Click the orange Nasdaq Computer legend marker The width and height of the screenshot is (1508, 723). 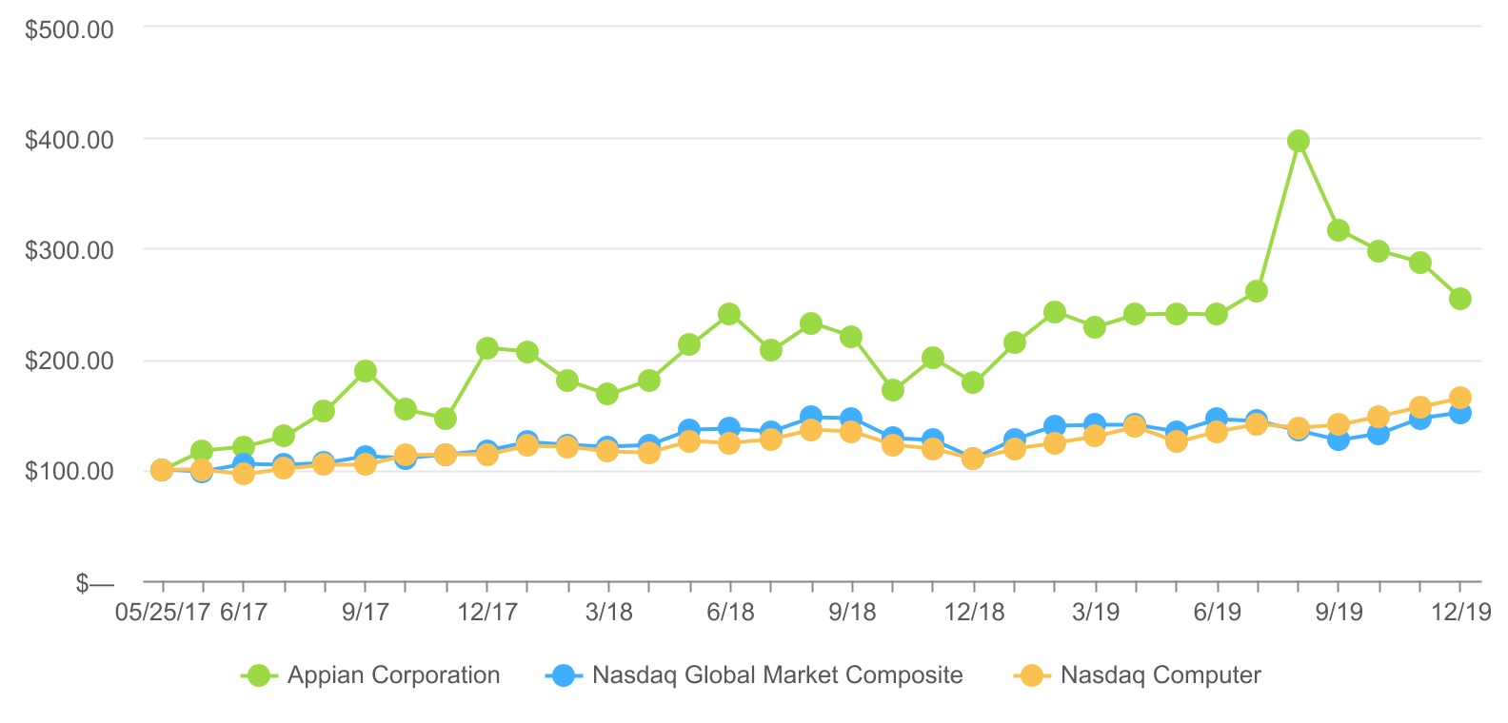pyautogui.click(x=1031, y=675)
